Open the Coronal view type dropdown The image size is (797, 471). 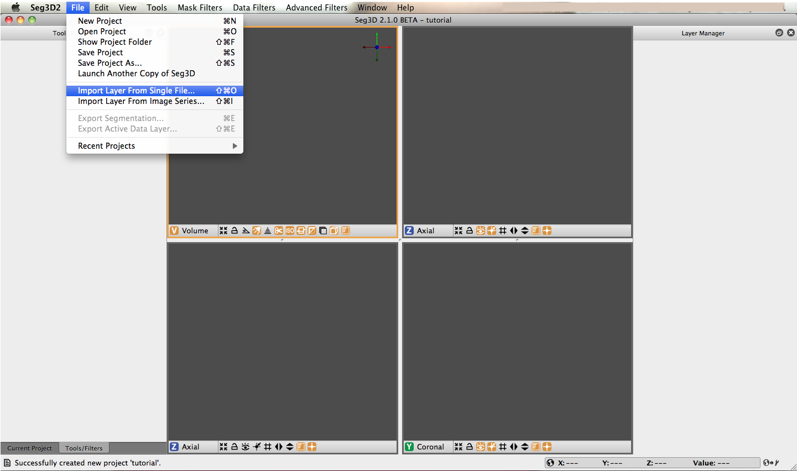coord(427,447)
